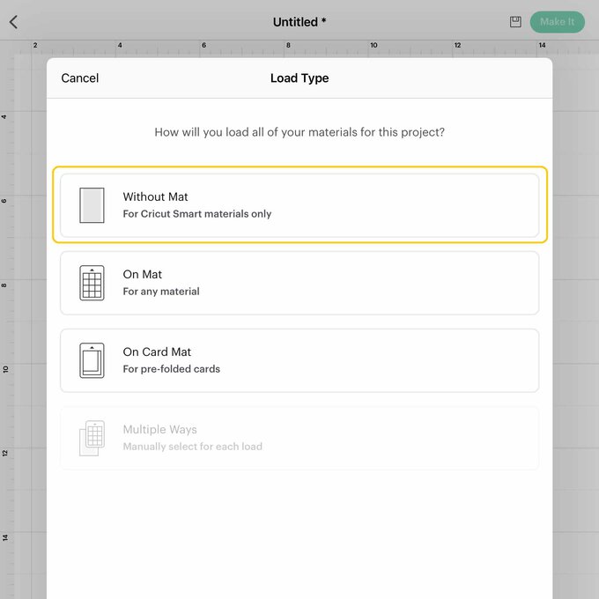The height and width of the screenshot is (599, 599).
Task: Click the Load Type dialog heading
Action: point(299,78)
